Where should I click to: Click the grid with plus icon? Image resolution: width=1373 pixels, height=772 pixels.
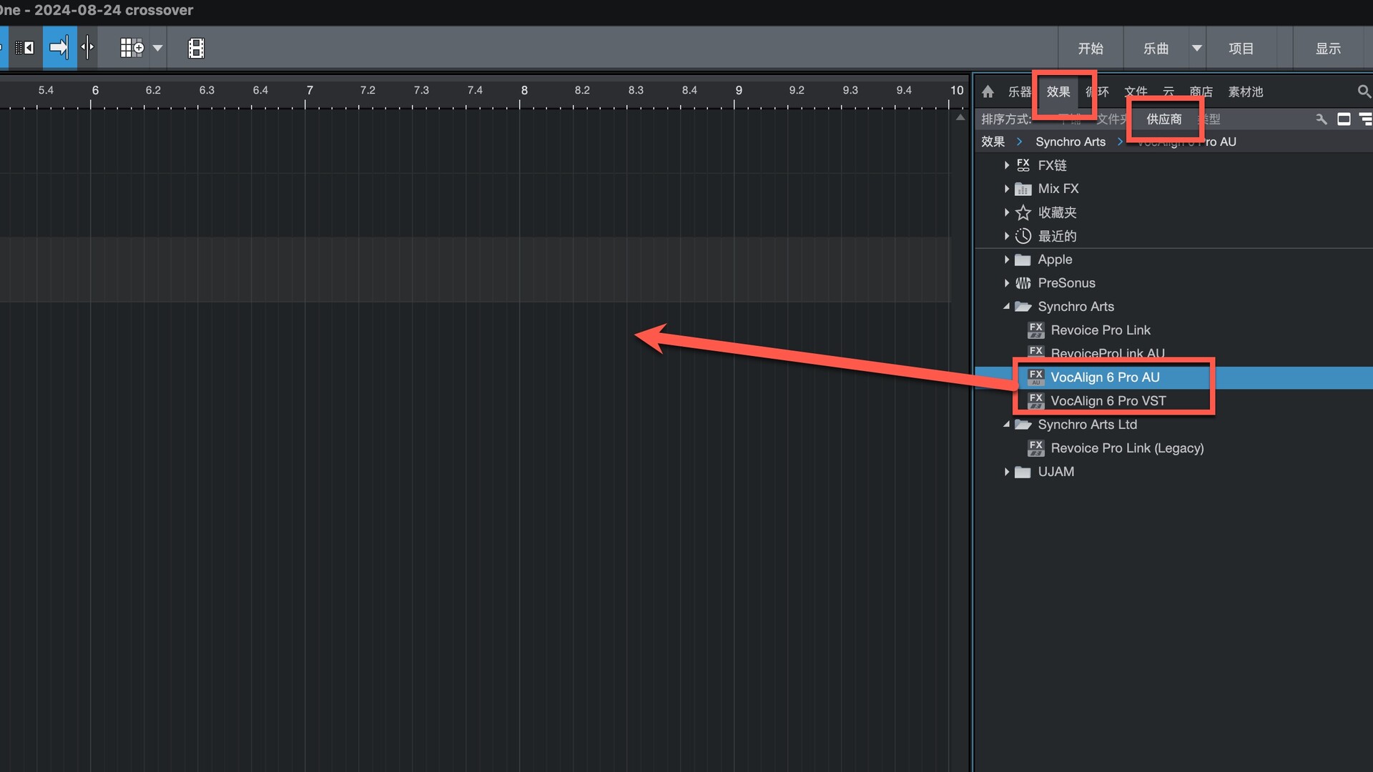point(132,48)
